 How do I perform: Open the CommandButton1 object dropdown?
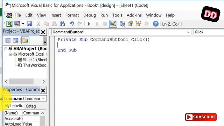point(188,32)
